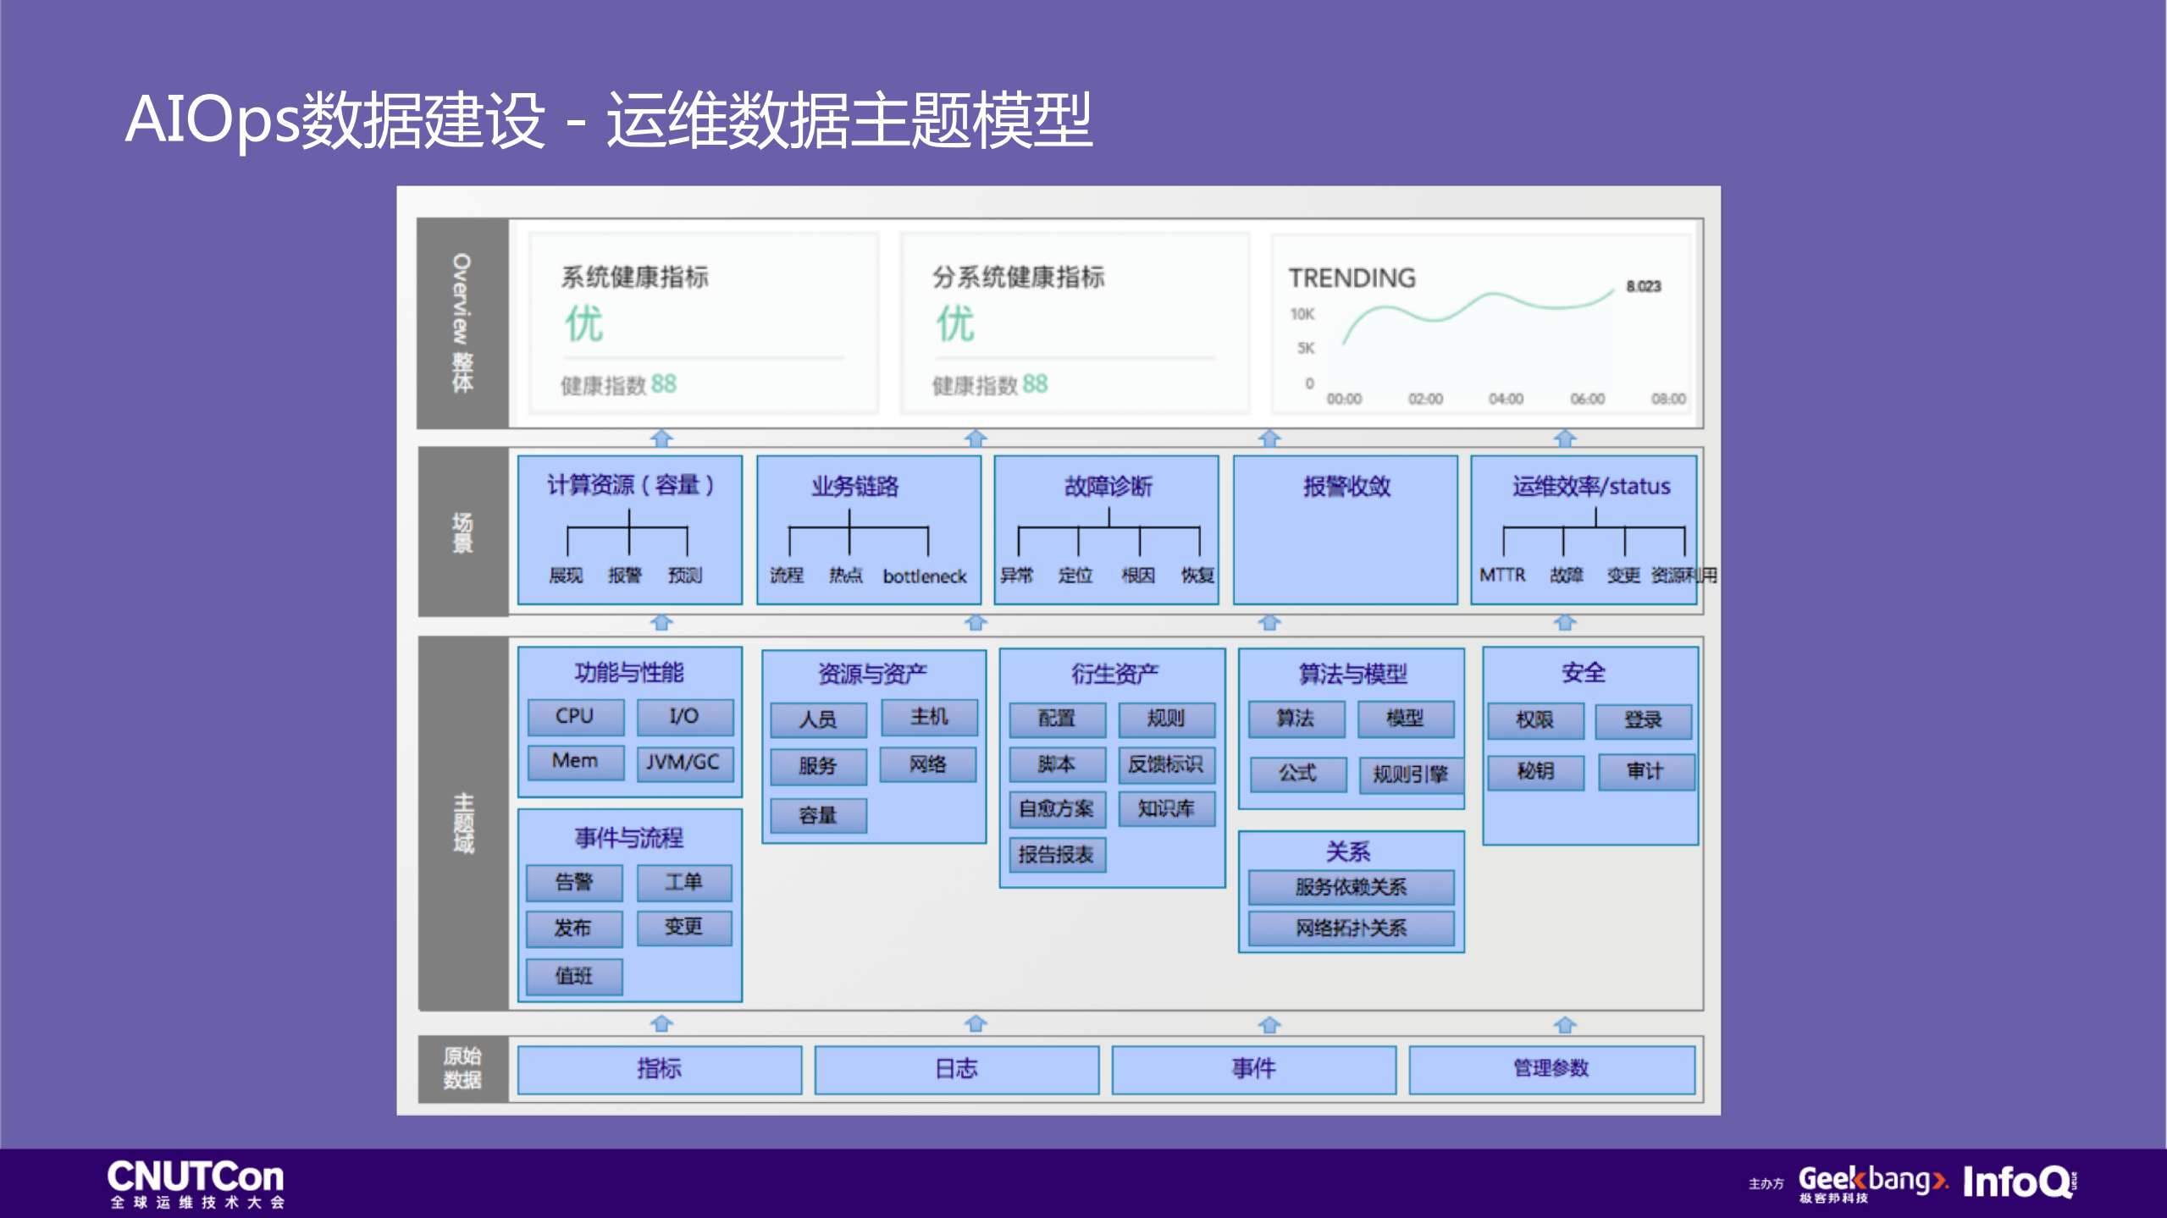This screenshot has height=1218, width=2167.
Task: Click the MTTR label under 运维效率/status
Action: click(x=1503, y=575)
